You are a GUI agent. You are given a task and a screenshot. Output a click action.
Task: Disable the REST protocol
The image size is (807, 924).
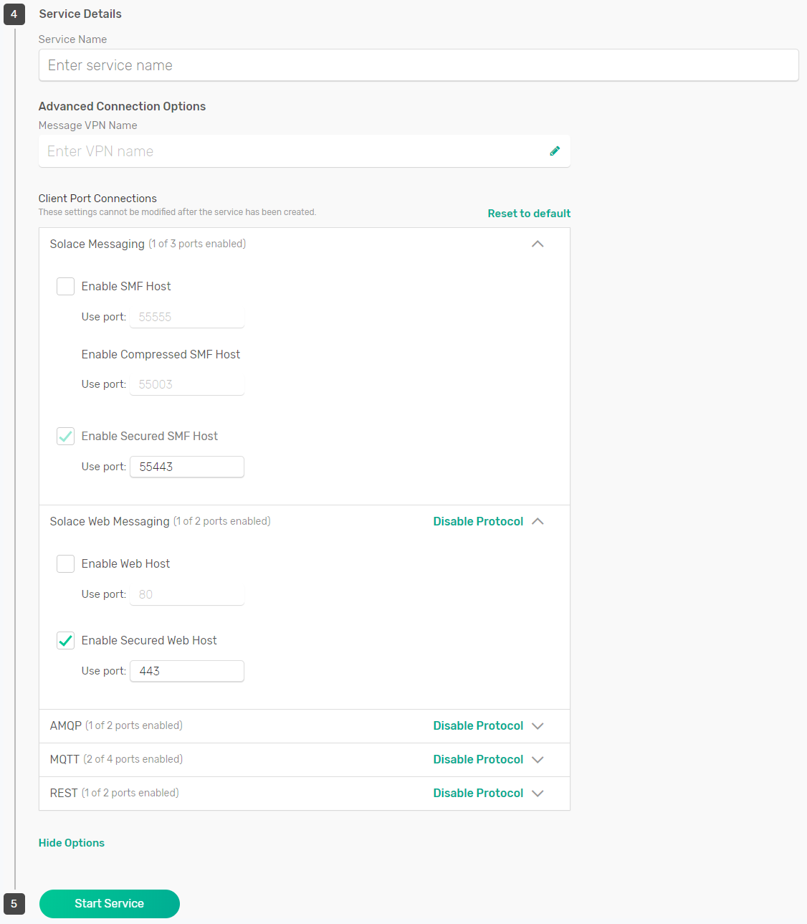click(x=478, y=793)
